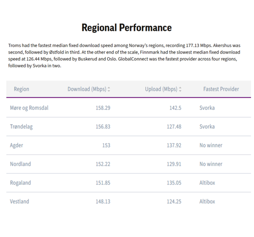Click Svorka provider in Møre og Romsdal row
254x237 pixels.
click(207, 108)
